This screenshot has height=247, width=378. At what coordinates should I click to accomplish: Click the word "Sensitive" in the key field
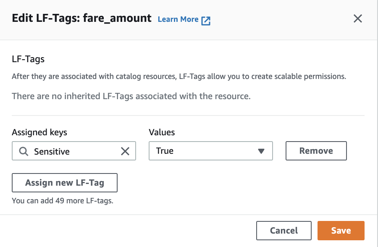point(52,151)
